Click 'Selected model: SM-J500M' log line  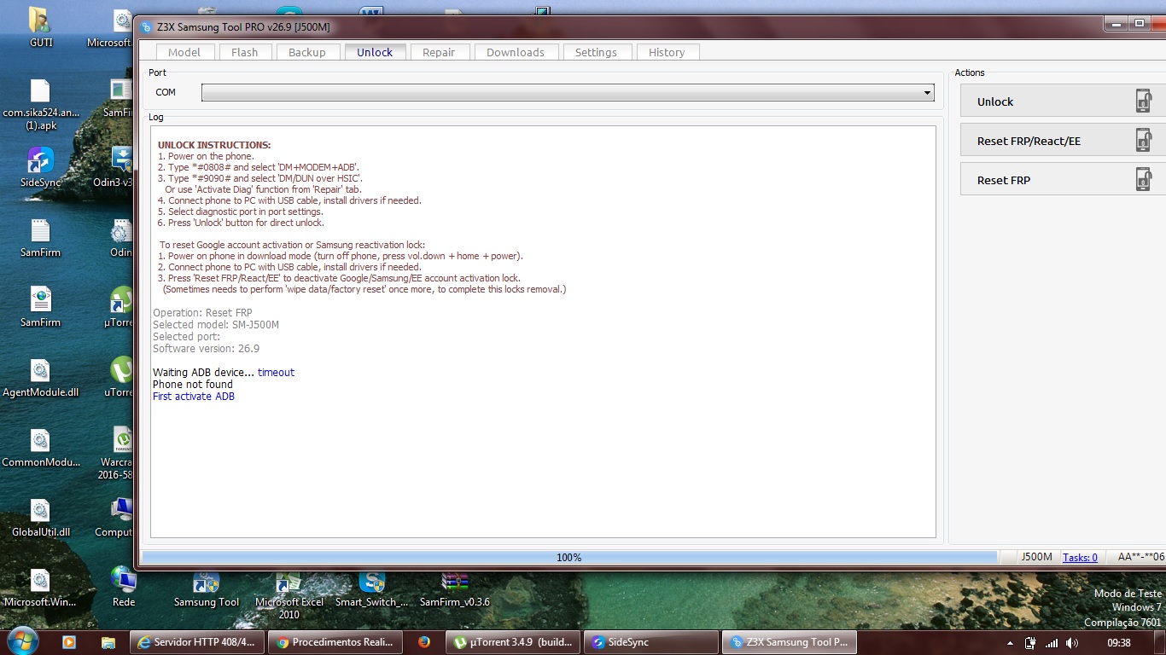tap(216, 325)
